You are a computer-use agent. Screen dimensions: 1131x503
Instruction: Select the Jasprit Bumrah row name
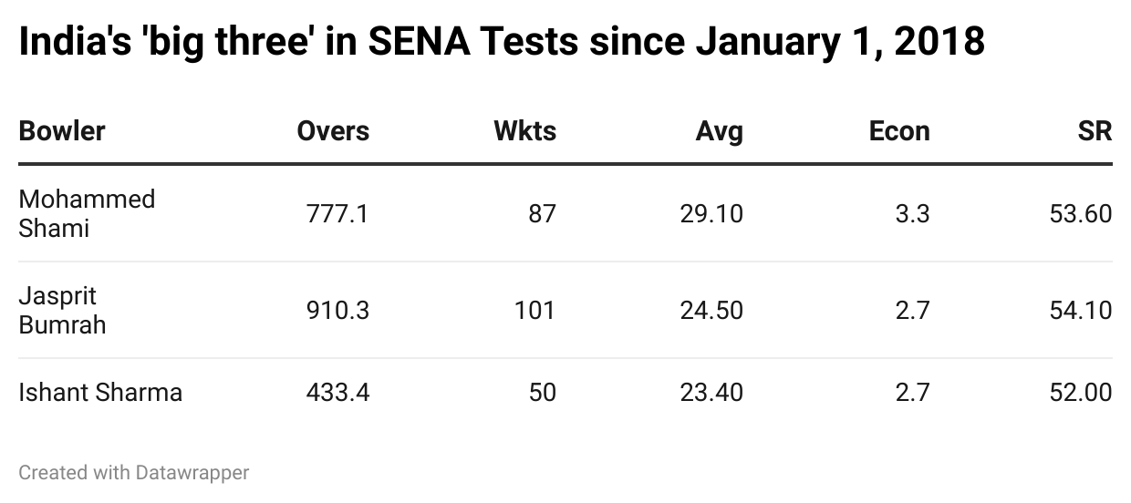[x=62, y=310]
